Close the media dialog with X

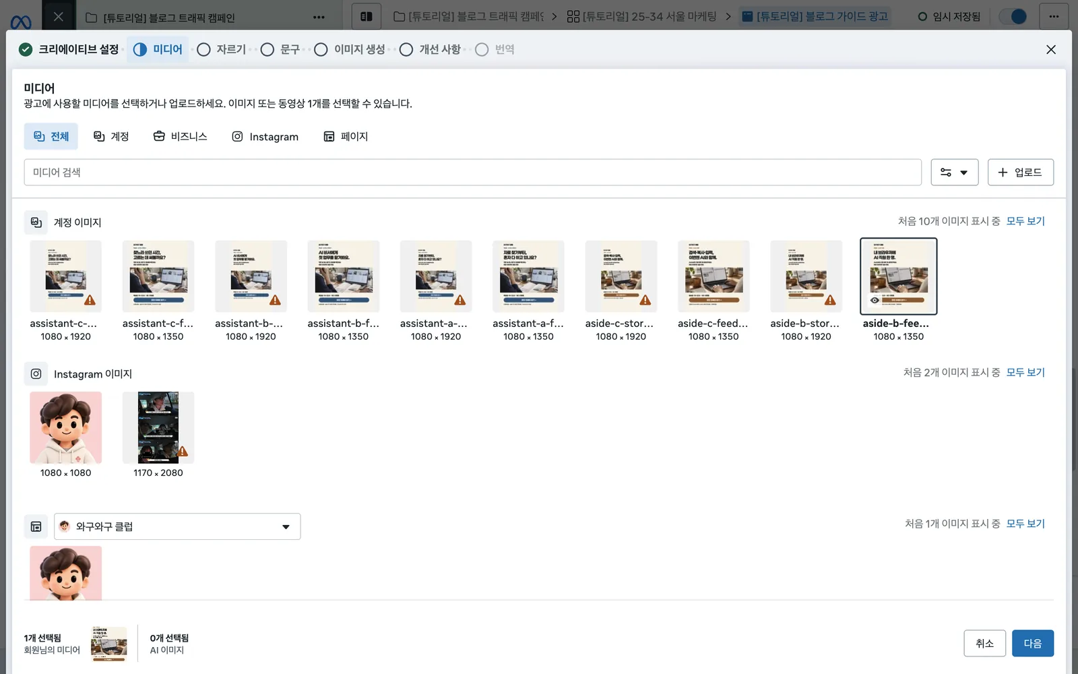(x=1050, y=49)
